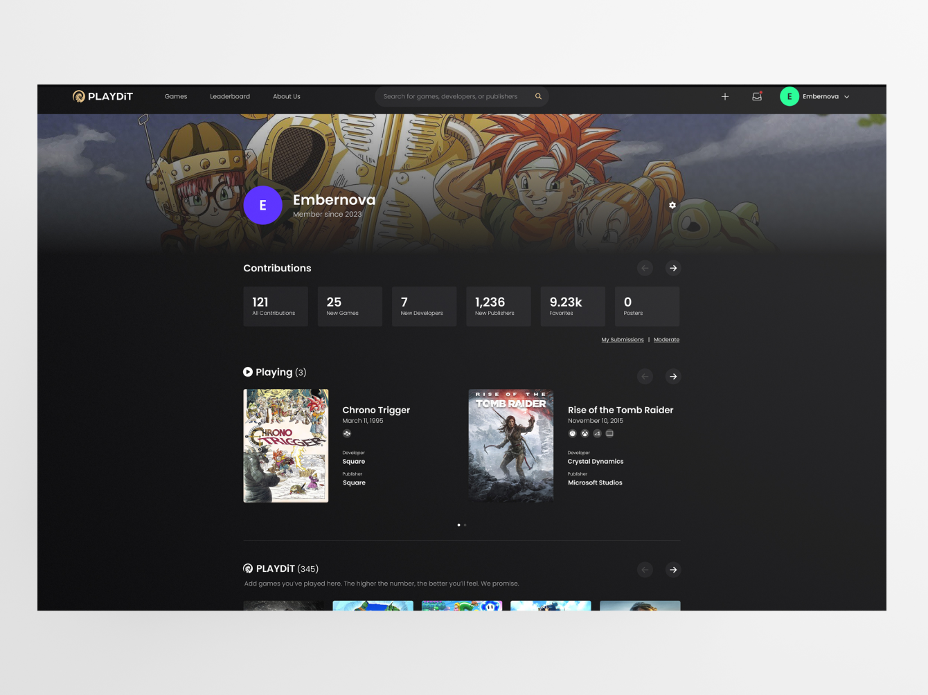Click the magnifier search icon

[x=538, y=96]
